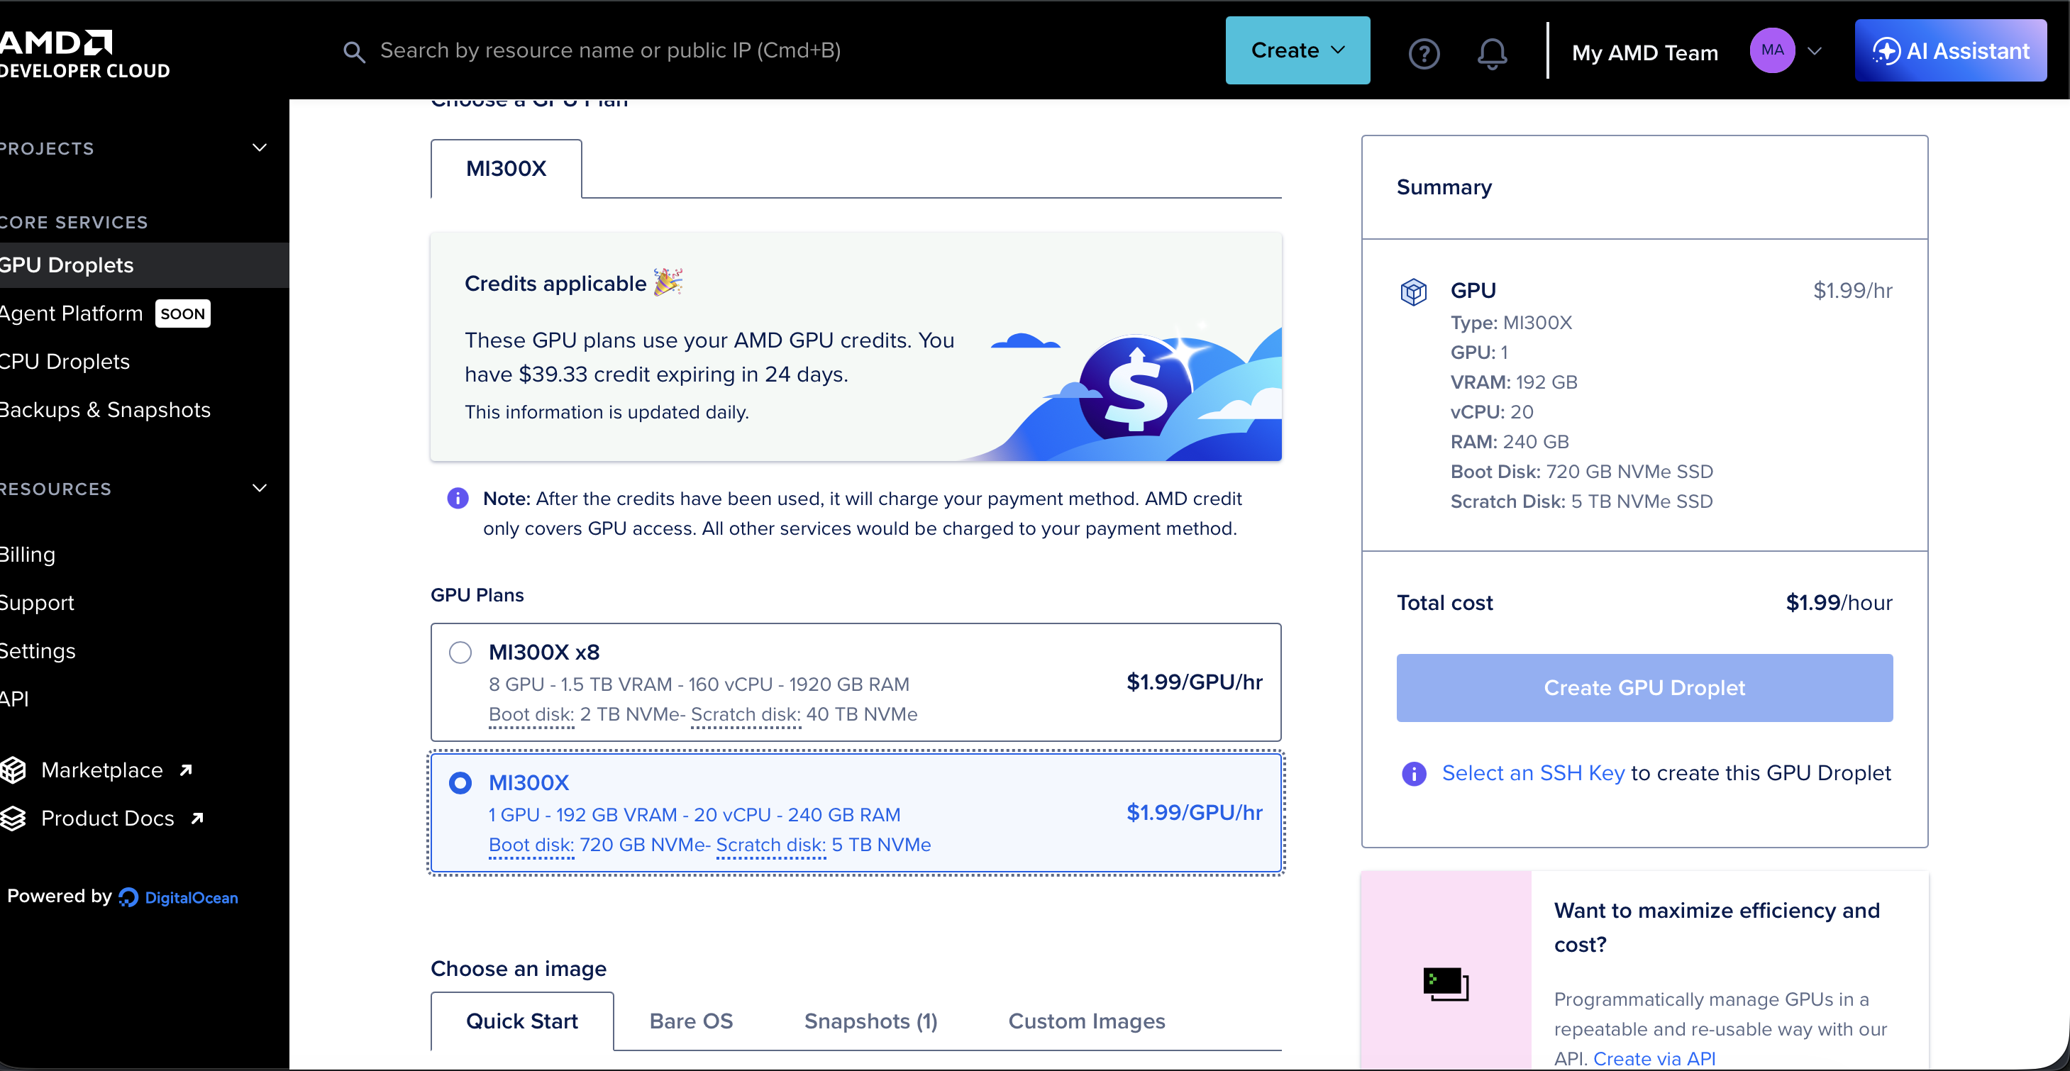Click the info icon beside the credits note
Image resolution: width=2070 pixels, height=1071 pixels.
(x=458, y=498)
